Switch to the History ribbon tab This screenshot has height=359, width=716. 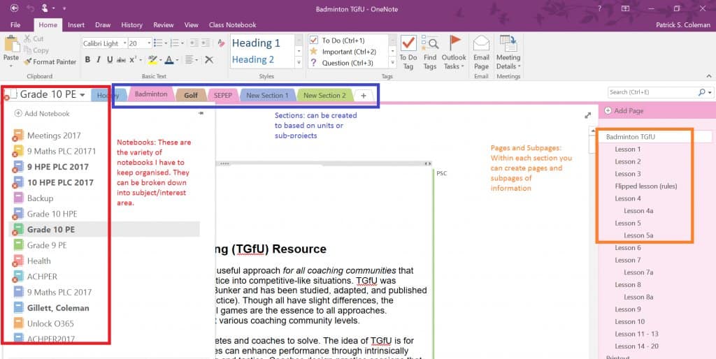click(132, 25)
